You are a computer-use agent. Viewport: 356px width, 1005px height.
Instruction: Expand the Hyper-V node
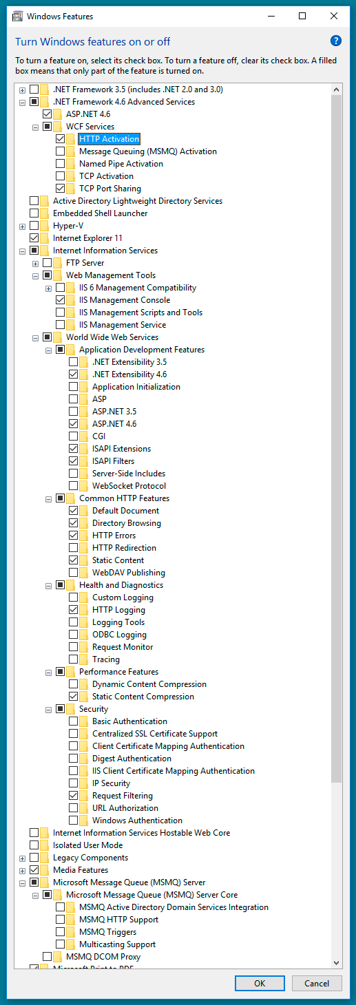[x=23, y=226]
